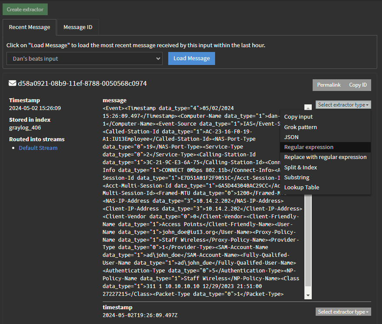382x324 pixels.
Task: Select the Recent Message tab
Action: click(29, 27)
